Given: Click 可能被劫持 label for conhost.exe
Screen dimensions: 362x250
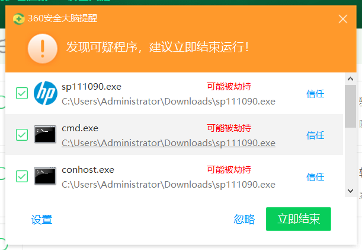Looking at the screenshot, I should tap(229, 169).
